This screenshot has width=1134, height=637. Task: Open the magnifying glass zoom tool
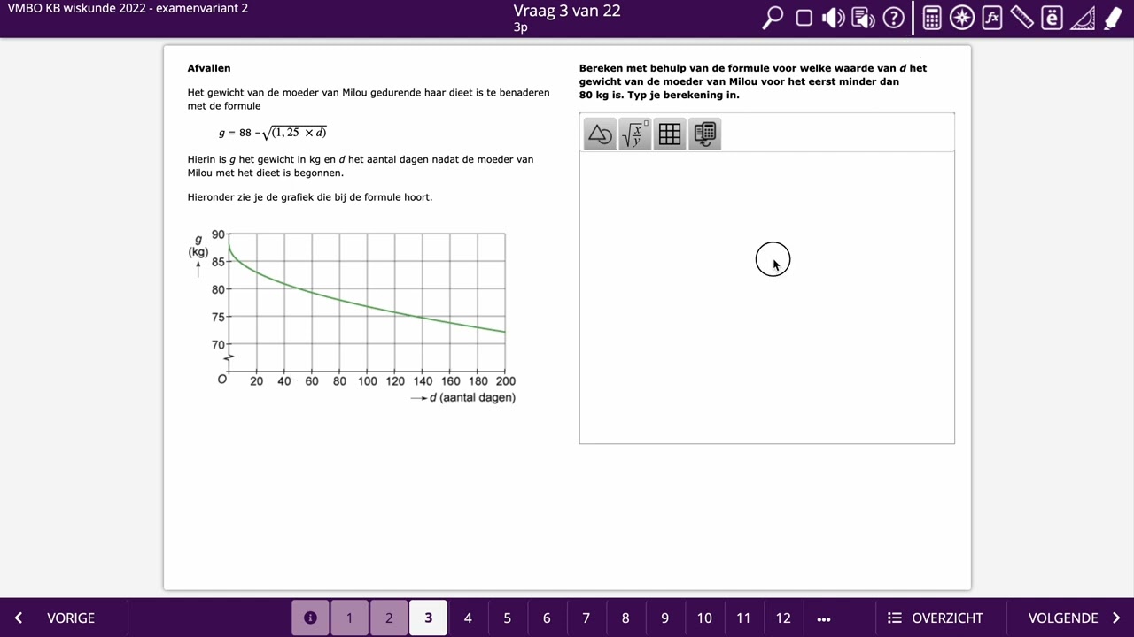773,18
